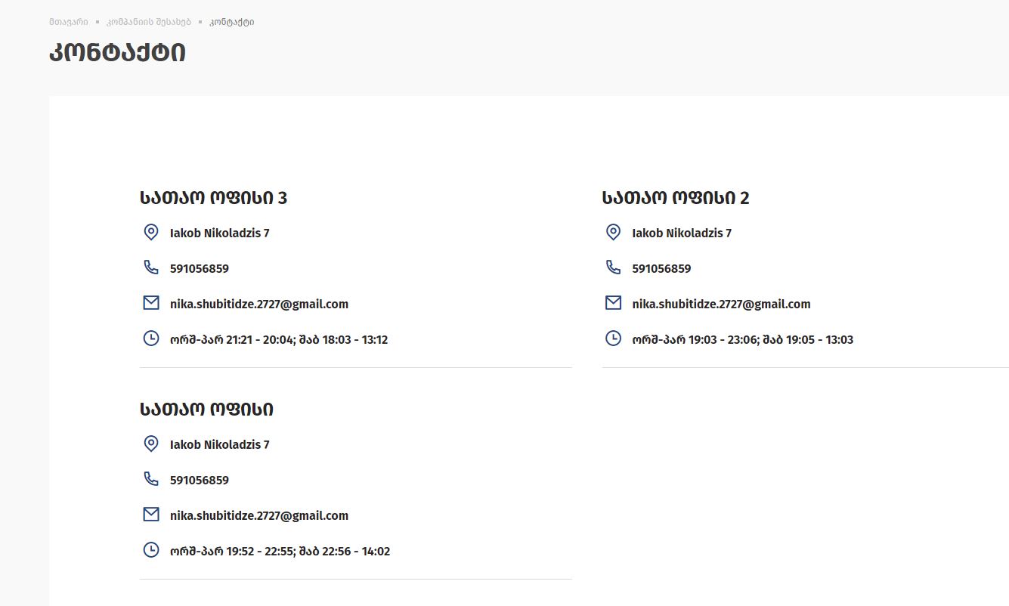Go to მთავარი breadcrumb link
This screenshot has height=606, width=1009.
pyautogui.click(x=68, y=22)
